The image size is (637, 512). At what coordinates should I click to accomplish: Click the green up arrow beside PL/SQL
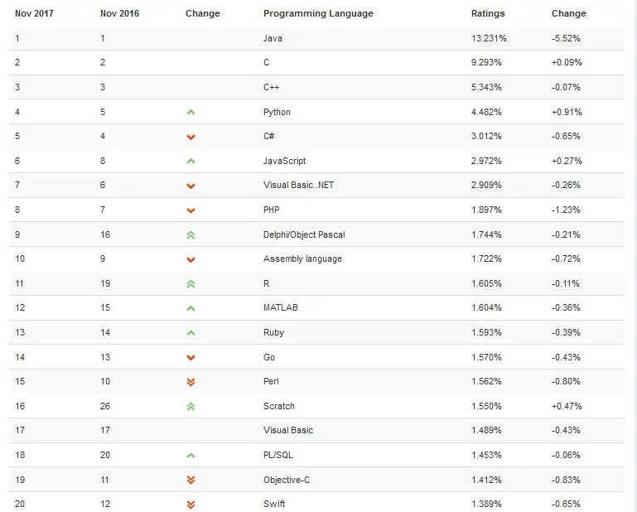191,456
